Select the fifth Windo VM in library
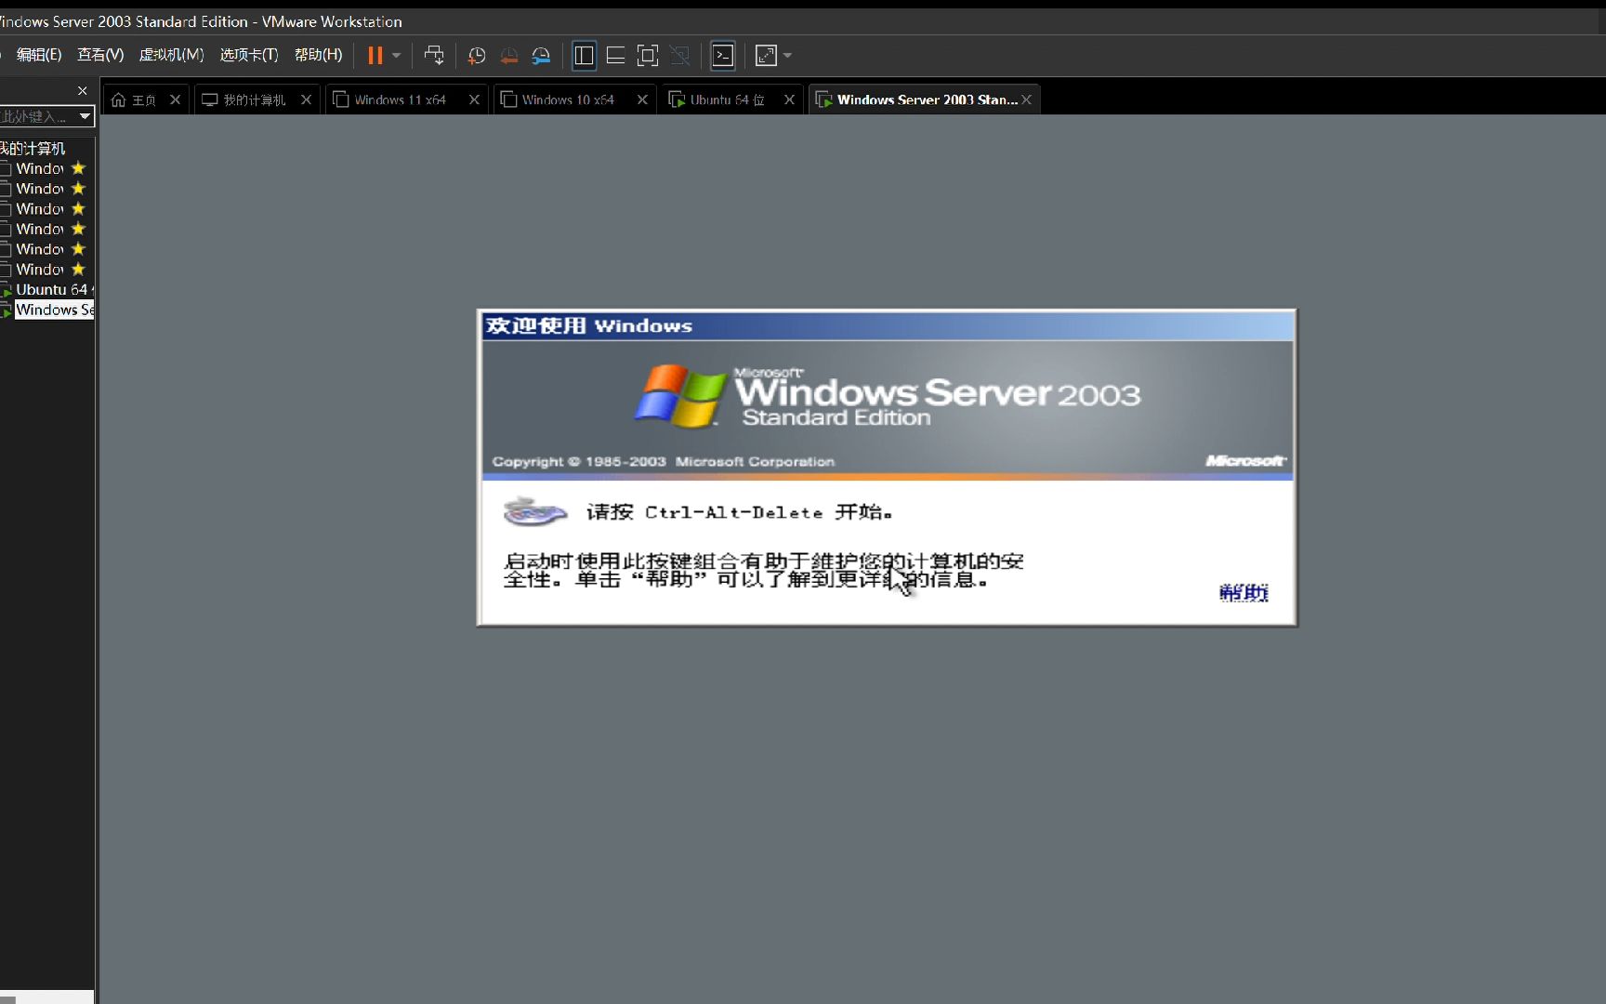The height and width of the screenshot is (1004, 1606). pos(39,249)
